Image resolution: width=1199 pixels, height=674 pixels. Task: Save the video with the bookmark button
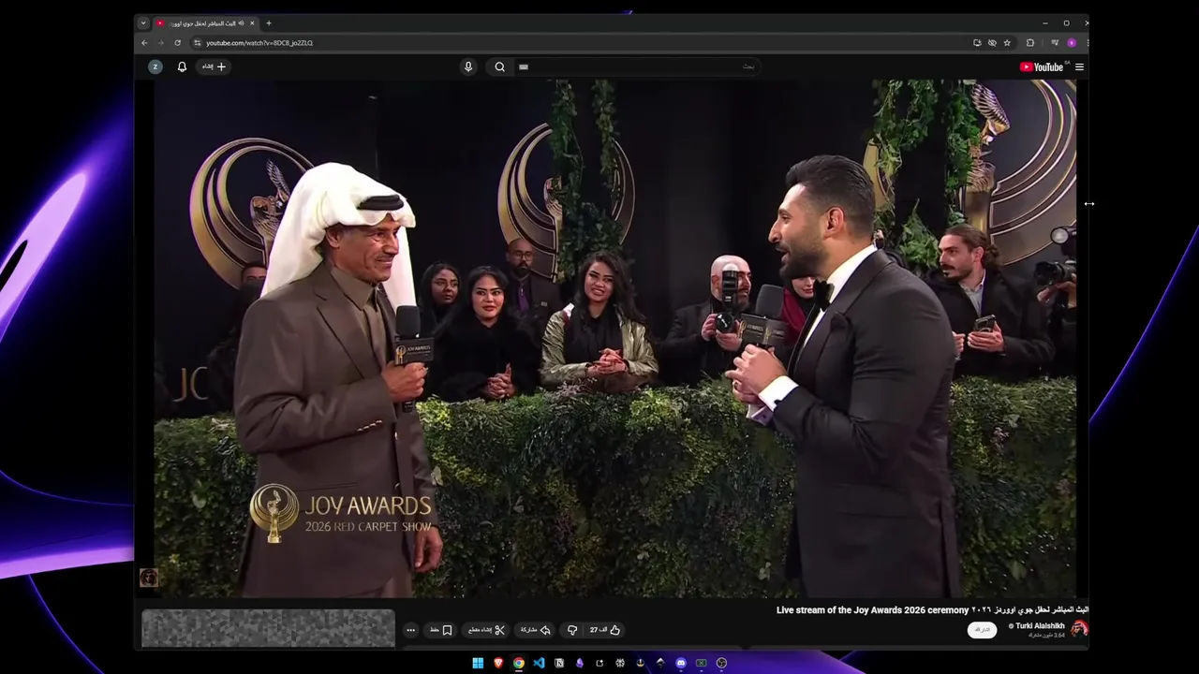441,630
